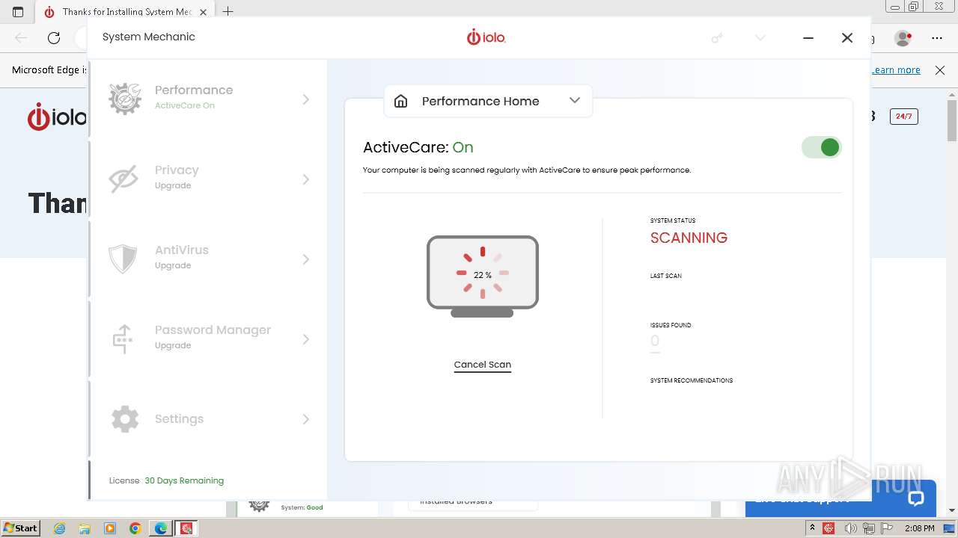
Task: Show hidden tray icons arrow
Action: [x=813, y=528]
